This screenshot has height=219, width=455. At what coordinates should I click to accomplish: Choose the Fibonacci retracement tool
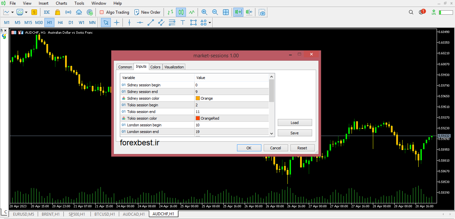pyautogui.click(x=172, y=23)
